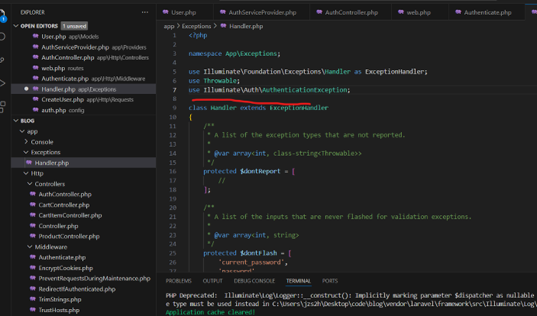Open the OUTPUT panel tab

213,281
